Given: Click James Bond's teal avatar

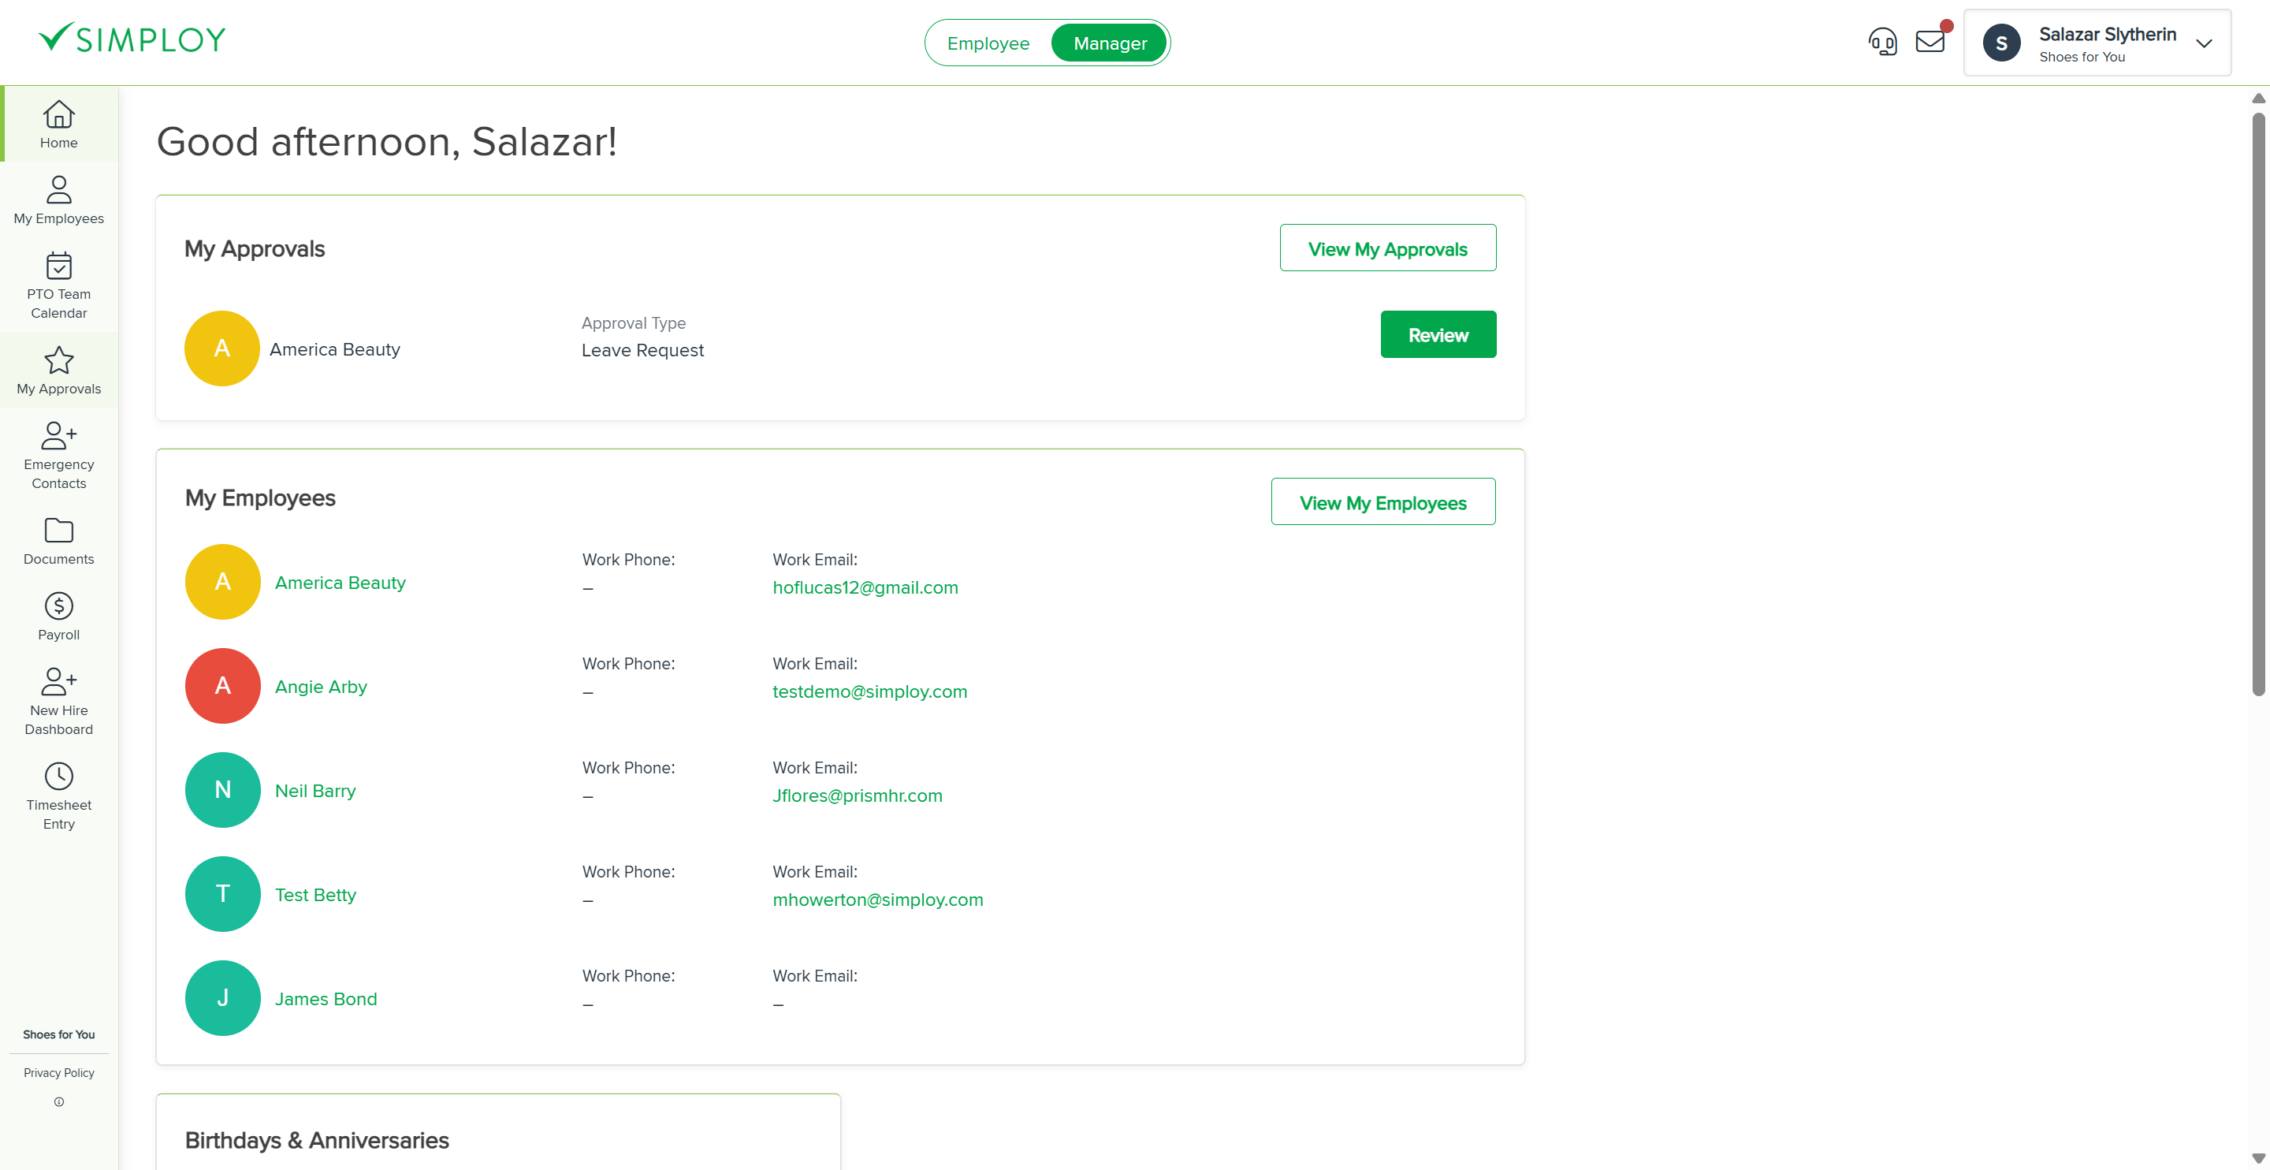Looking at the screenshot, I should (222, 997).
